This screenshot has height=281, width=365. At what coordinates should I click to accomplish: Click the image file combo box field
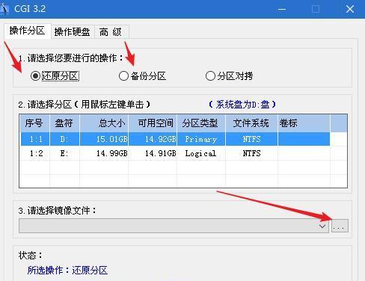[x=174, y=226]
